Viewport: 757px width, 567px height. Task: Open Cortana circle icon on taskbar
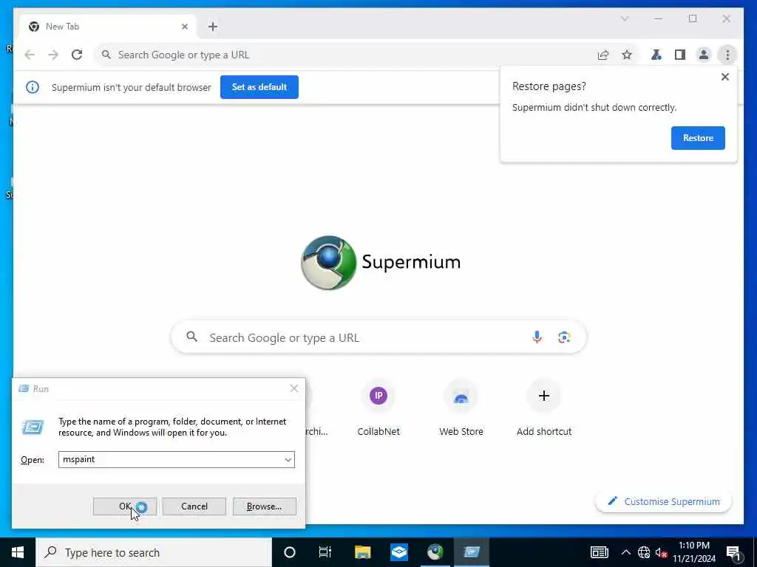[x=290, y=552]
